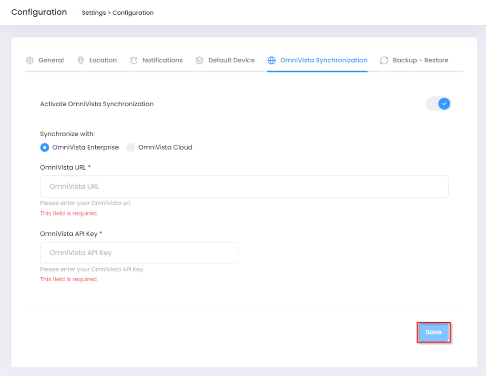
Task: Click into the OmniVista API Key field
Action: [x=139, y=253]
